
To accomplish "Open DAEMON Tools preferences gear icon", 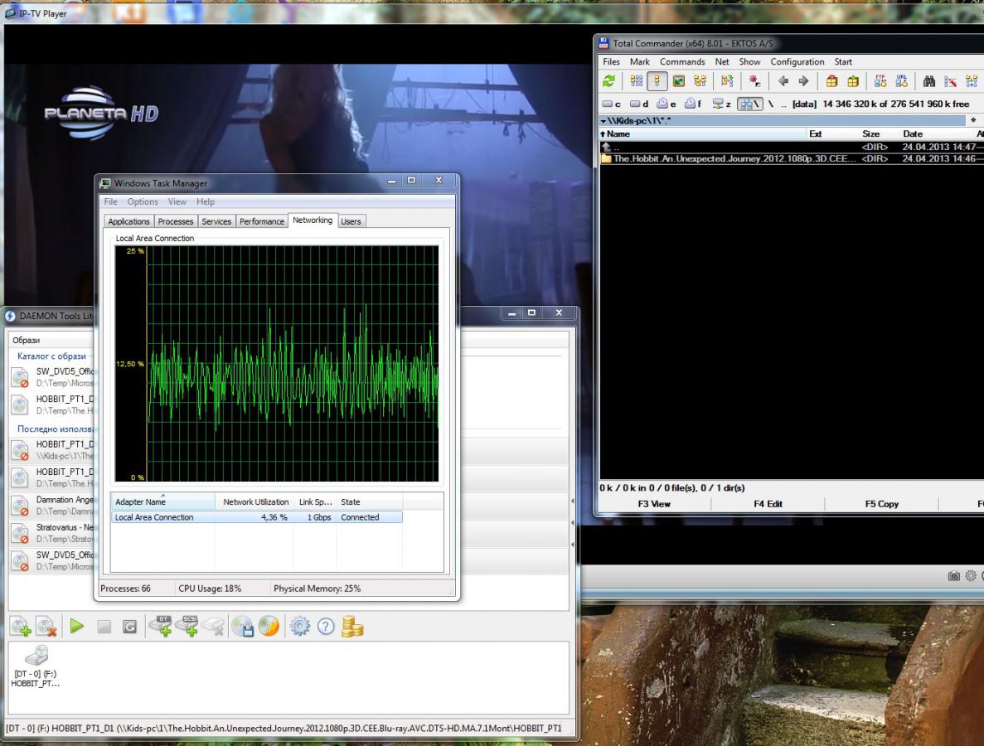I will [299, 626].
